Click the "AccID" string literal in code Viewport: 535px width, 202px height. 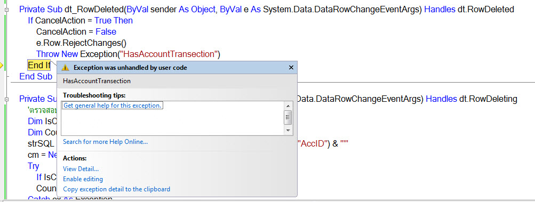pyautogui.click(x=312, y=144)
